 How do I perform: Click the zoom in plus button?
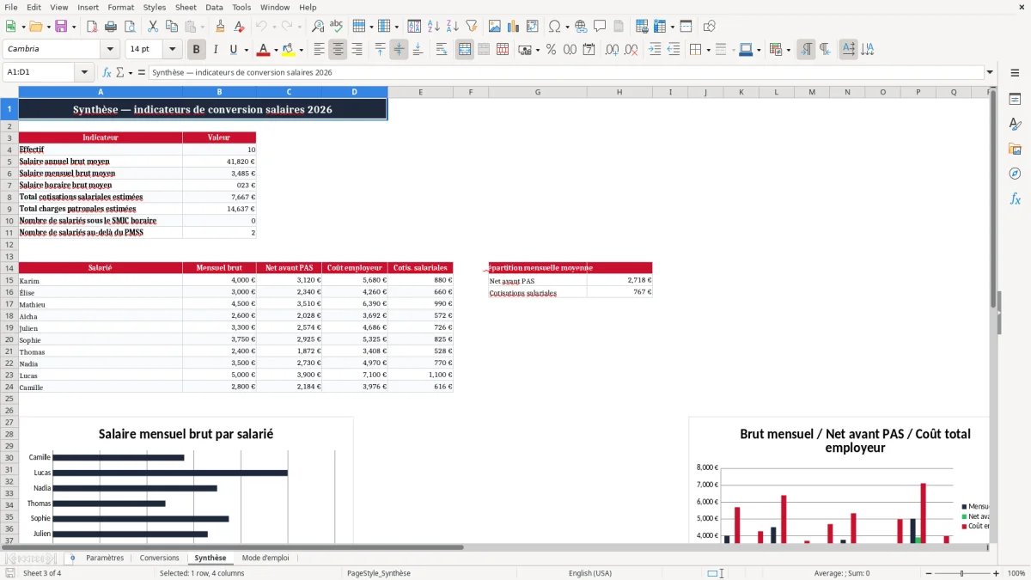[997, 573]
